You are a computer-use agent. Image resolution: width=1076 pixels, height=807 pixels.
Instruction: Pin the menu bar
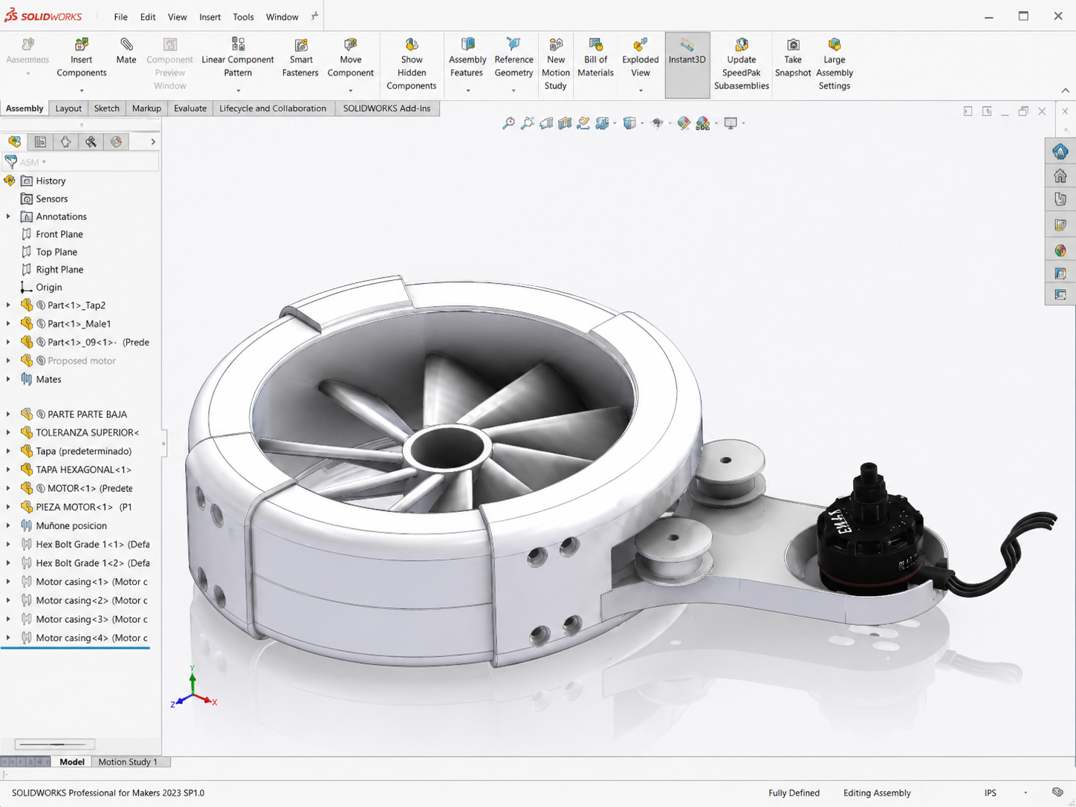tap(314, 16)
